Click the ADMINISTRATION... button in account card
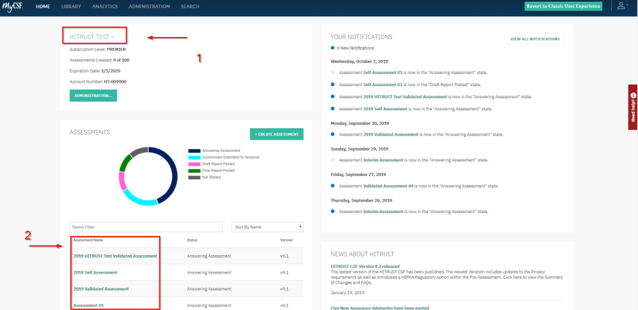 point(93,96)
